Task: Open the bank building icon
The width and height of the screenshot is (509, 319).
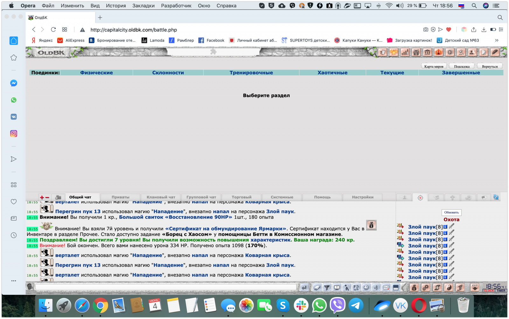Action: click(x=427, y=52)
